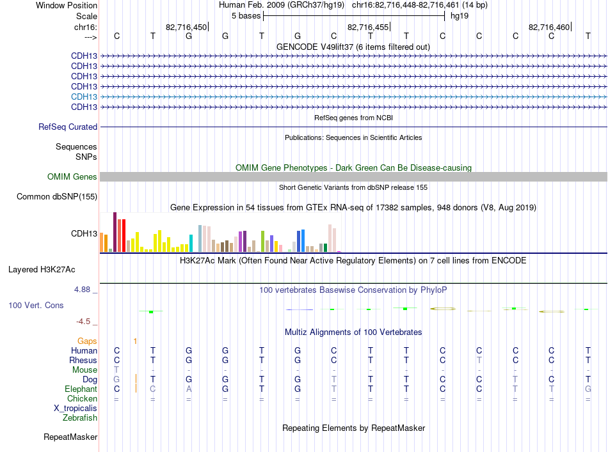
Task: Click the olive PhyloP conservation arrow glyph
Action: coord(443,309)
